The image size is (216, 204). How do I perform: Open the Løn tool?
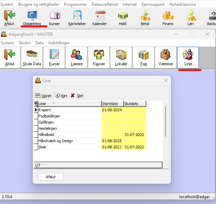coord(191,18)
